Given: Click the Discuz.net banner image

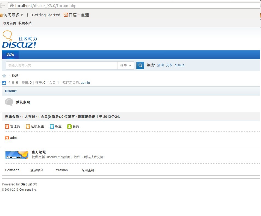Looking at the screenshot, I should tap(17, 155).
